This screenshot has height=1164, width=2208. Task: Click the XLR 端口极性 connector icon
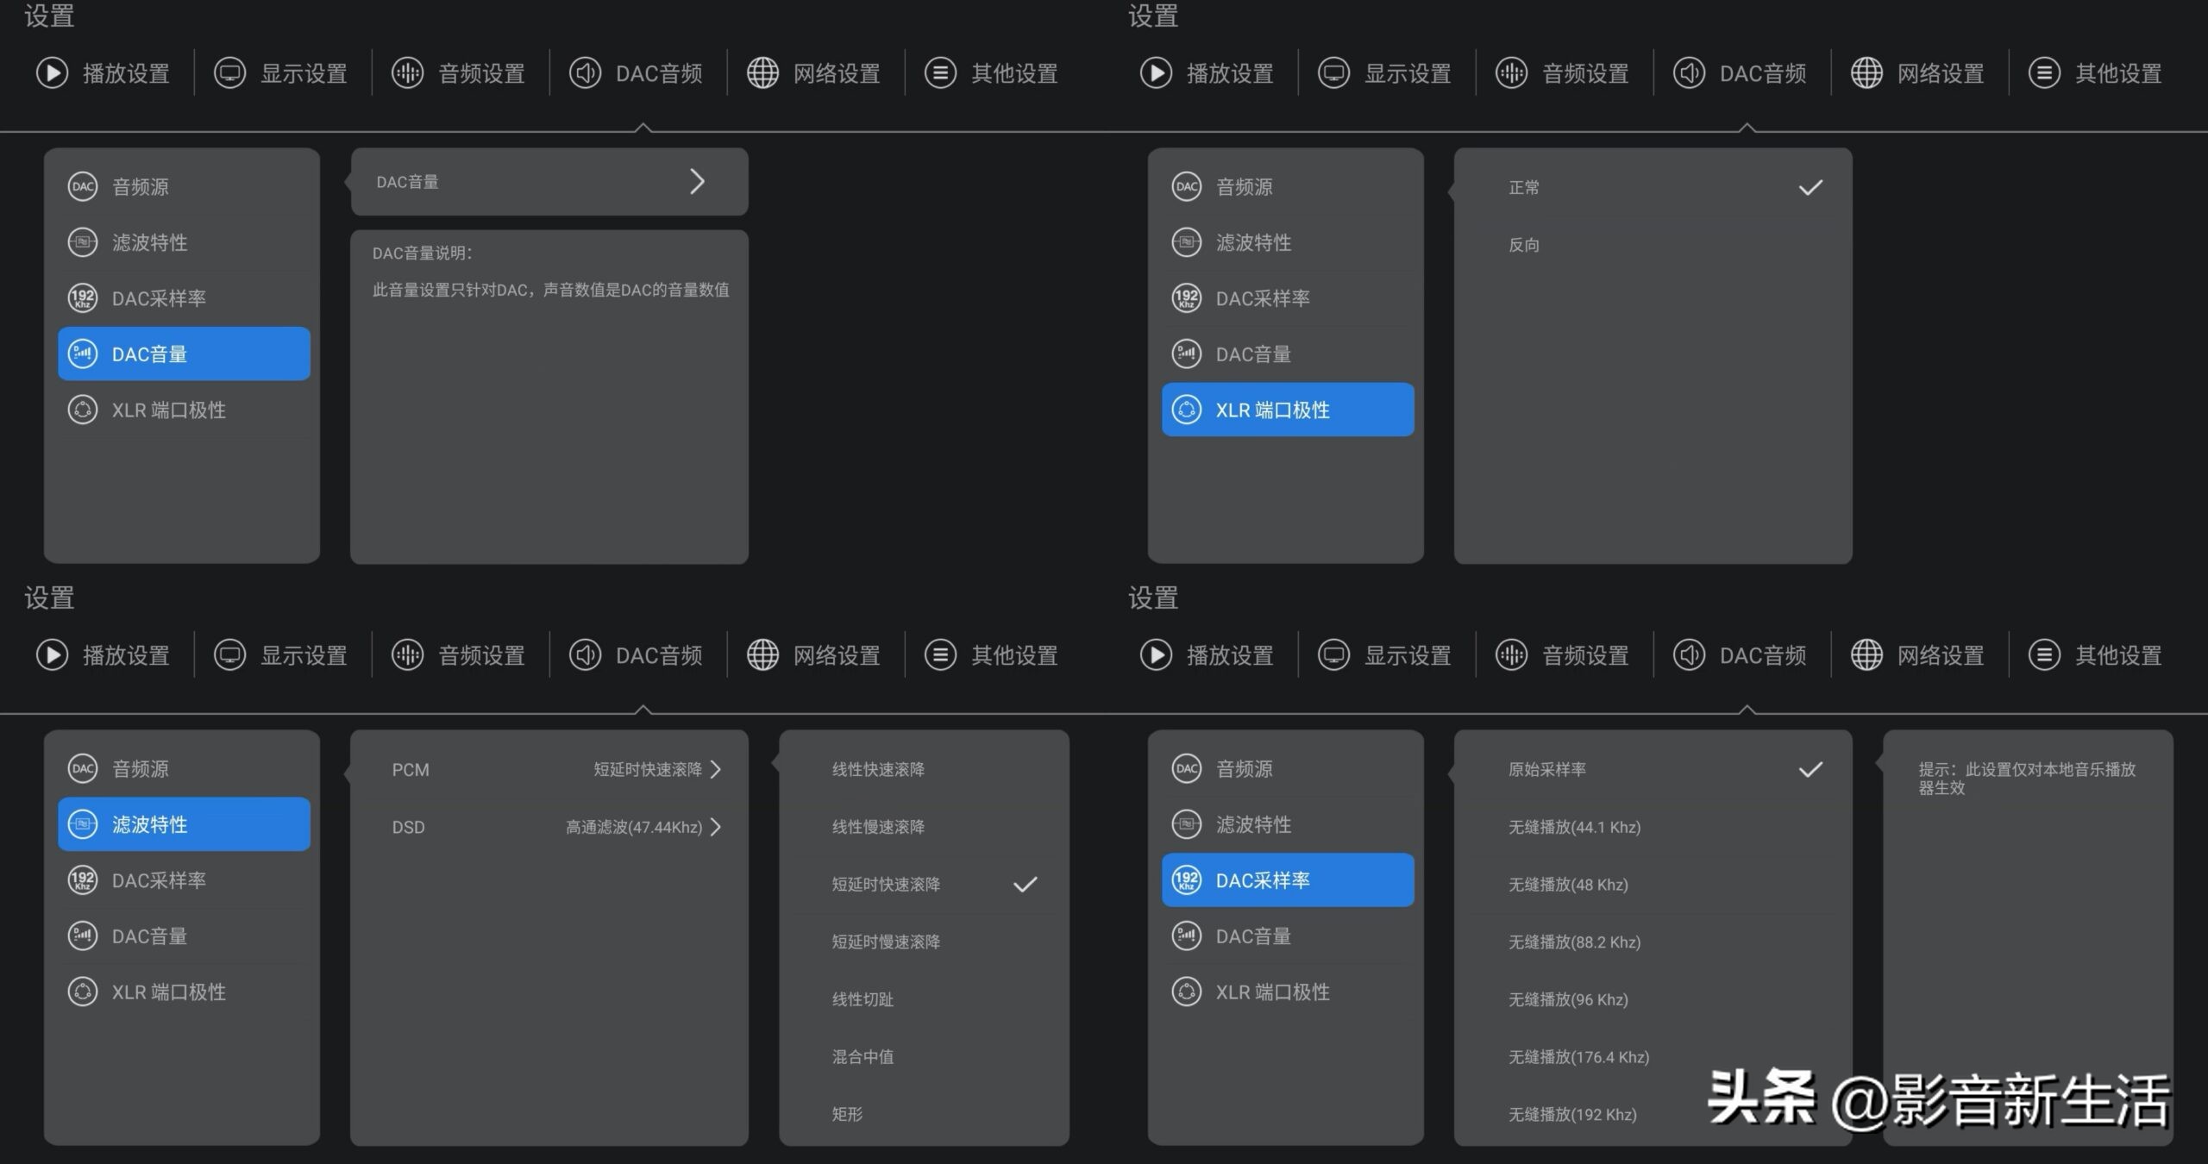[x=83, y=410]
